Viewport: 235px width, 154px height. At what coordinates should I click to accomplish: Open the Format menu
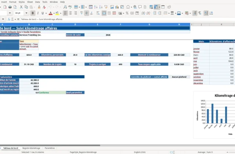point(13,2)
